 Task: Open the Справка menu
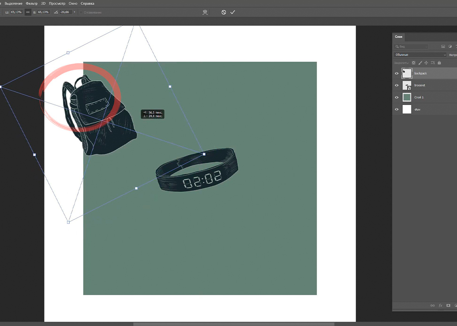(88, 3)
